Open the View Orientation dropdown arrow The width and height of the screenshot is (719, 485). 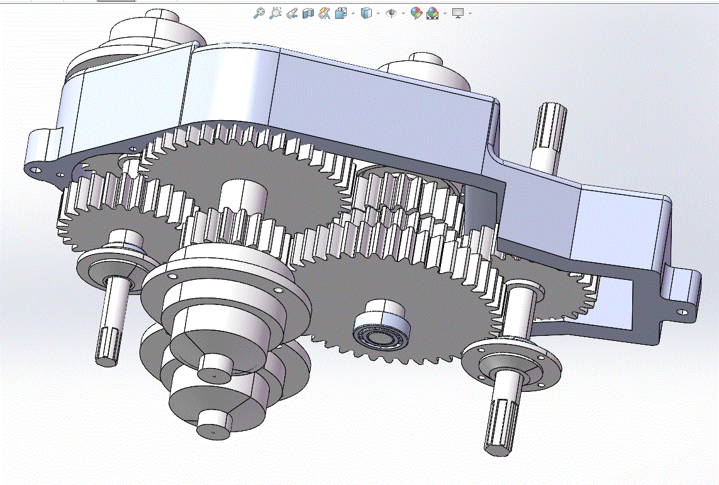[x=353, y=14]
